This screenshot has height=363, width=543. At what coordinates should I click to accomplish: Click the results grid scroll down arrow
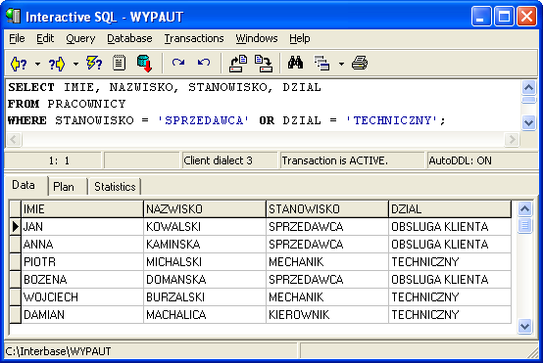pyautogui.click(x=524, y=327)
